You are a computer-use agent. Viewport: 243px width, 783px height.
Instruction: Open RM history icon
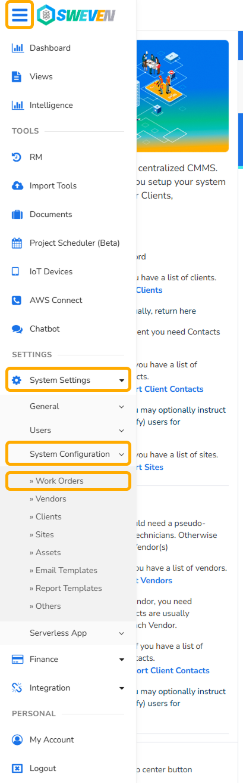tap(17, 157)
